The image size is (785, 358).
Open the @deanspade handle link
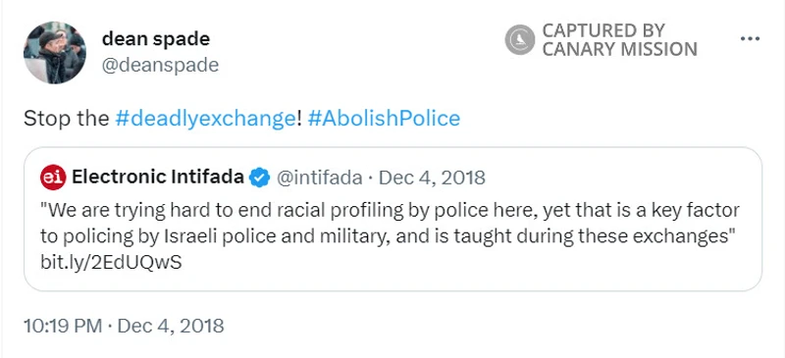click(x=160, y=65)
